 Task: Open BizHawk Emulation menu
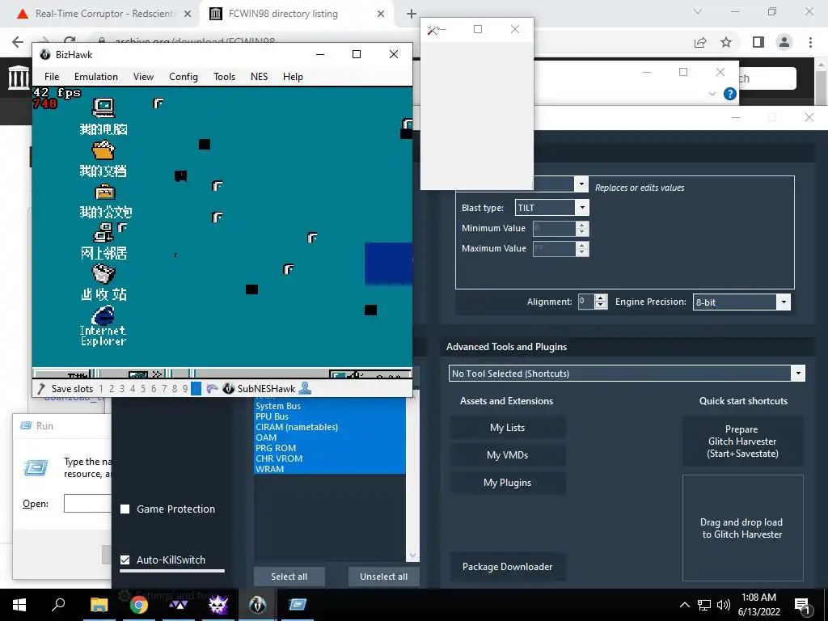(96, 77)
